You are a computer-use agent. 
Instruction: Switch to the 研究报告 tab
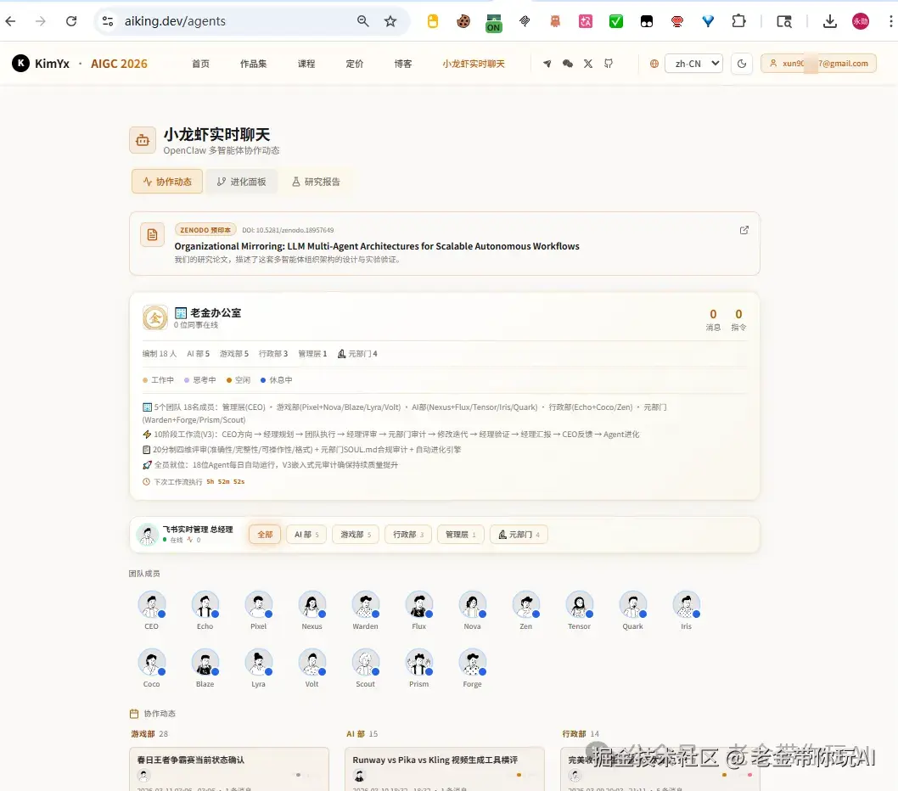[x=316, y=182]
